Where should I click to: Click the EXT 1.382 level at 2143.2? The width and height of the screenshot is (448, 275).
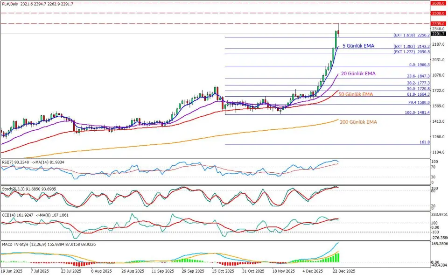point(411,47)
